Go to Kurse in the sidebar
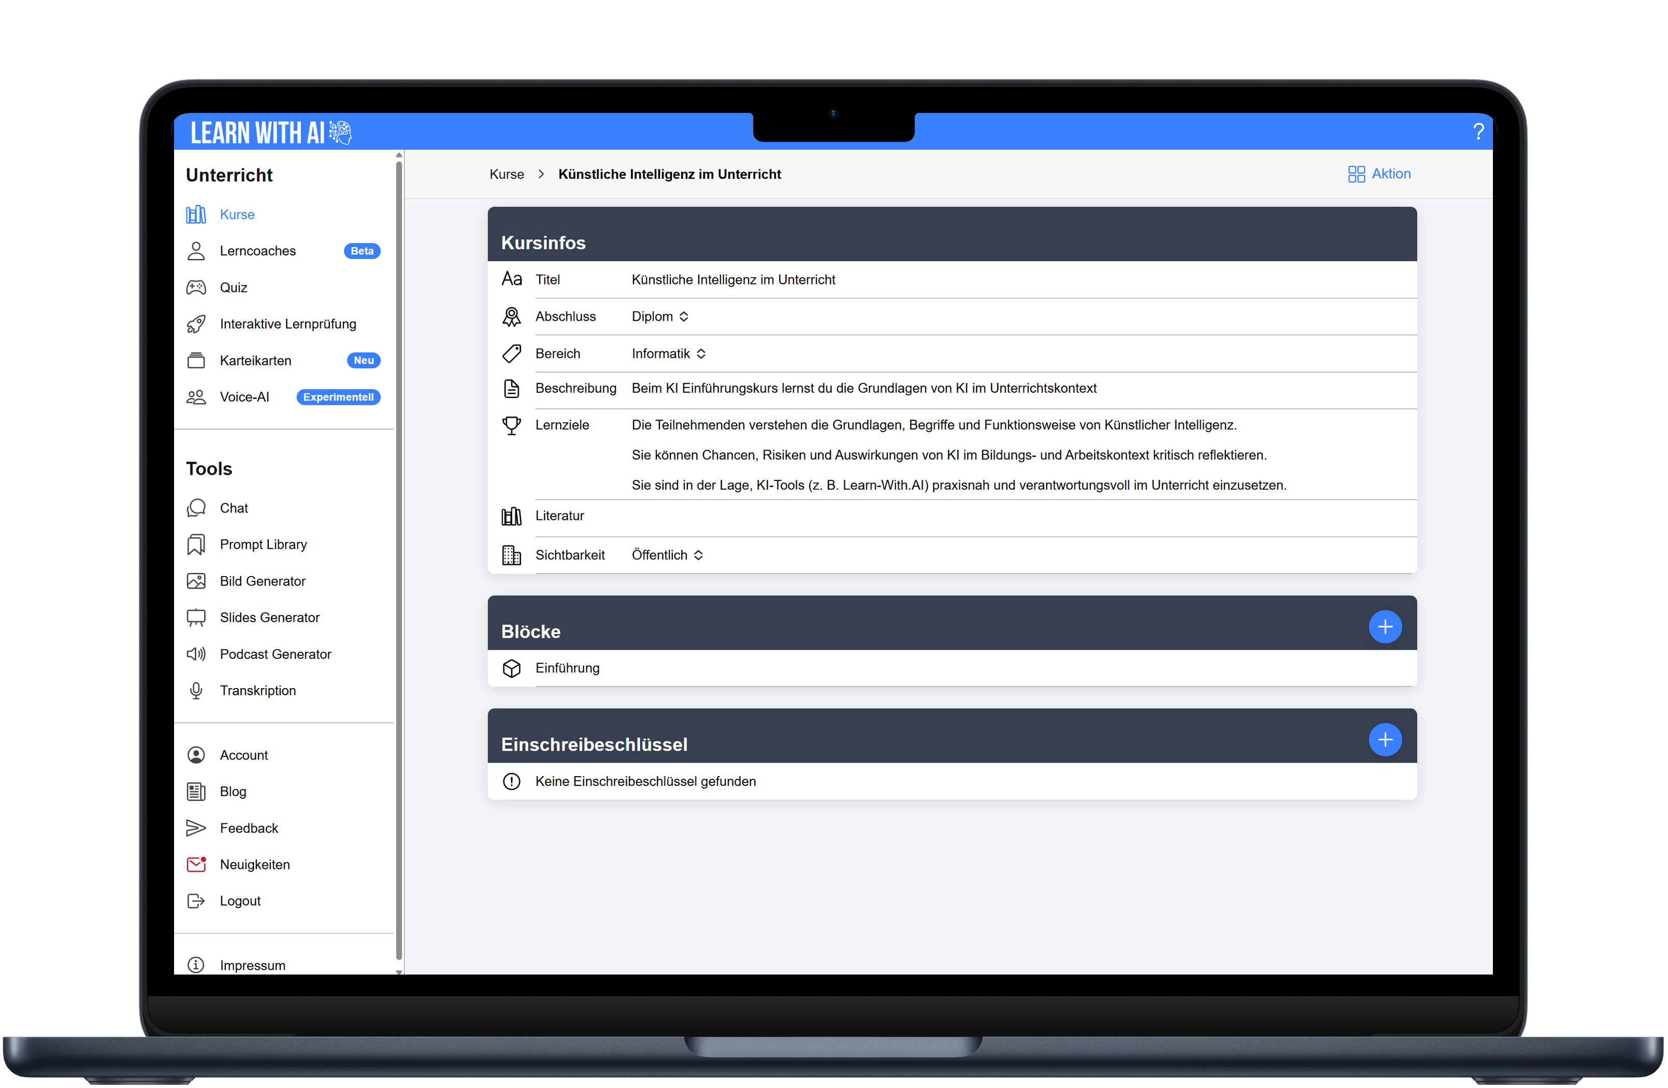Screen dimensions: 1668x1088 pyautogui.click(x=237, y=214)
